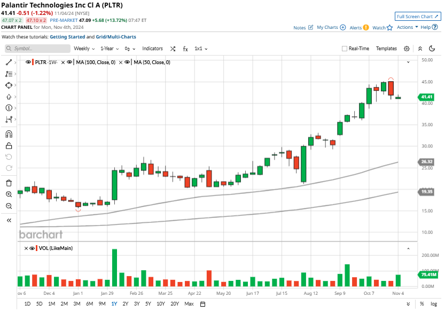Collapse the drawing tools sidebar

point(9,220)
